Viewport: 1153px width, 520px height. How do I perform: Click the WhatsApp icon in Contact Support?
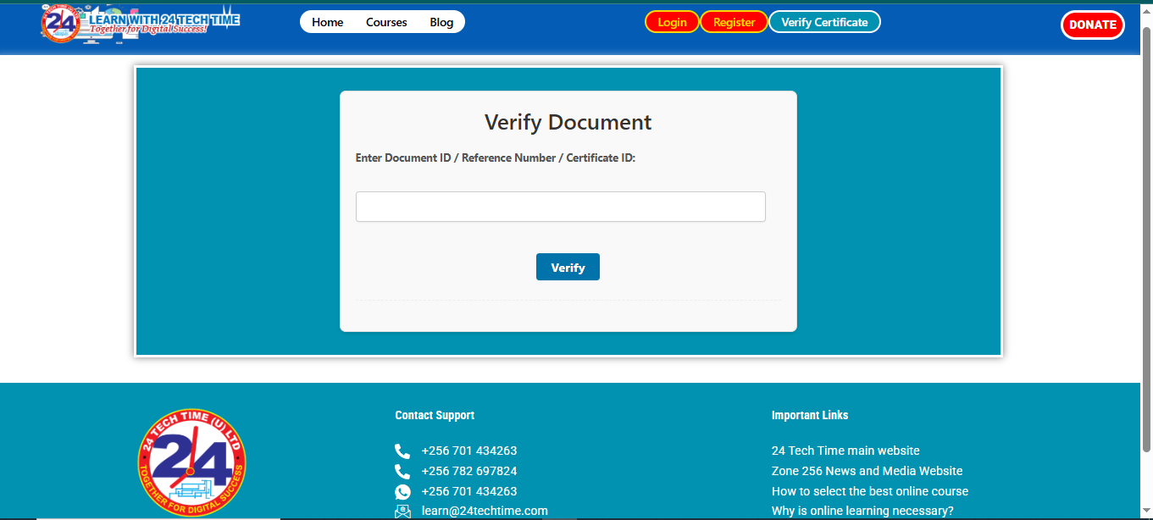tap(402, 492)
